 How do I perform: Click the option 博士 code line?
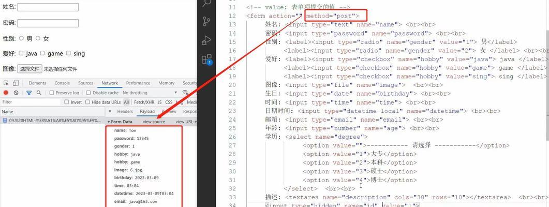(360, 180)
